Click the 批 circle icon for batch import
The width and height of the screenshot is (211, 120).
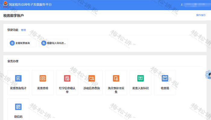(x=44, y=43)
